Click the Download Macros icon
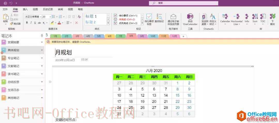 coord(273,17)
